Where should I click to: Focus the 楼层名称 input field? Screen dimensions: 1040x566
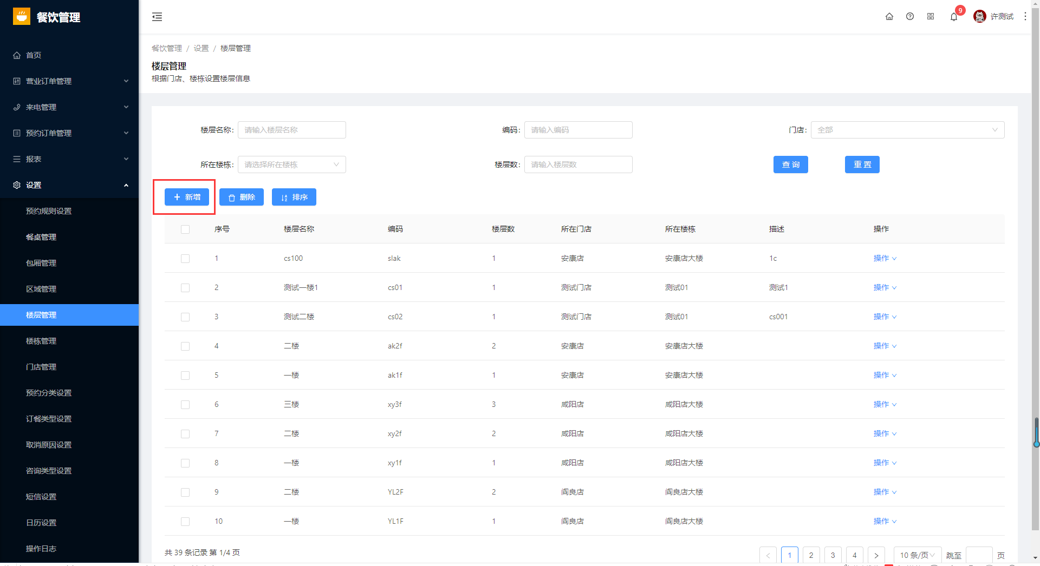[x=292, y=130]
